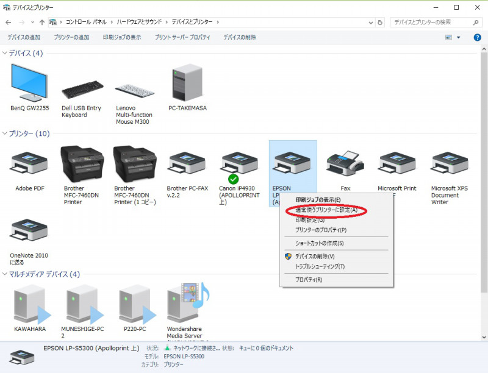Choose プリンターのプロパティ(P) in context menu

pyautogui.click(x=336, y=230)
